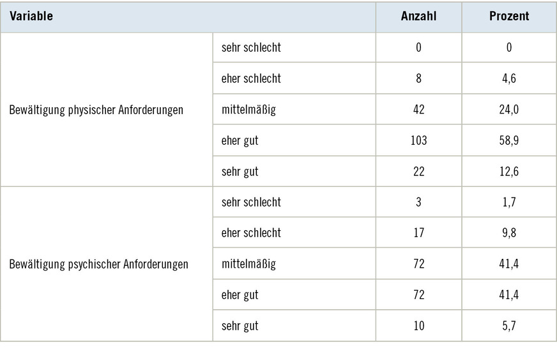The image size is (557, 350).
Task: Select the count cell showing 3
Action: (418, 202)
